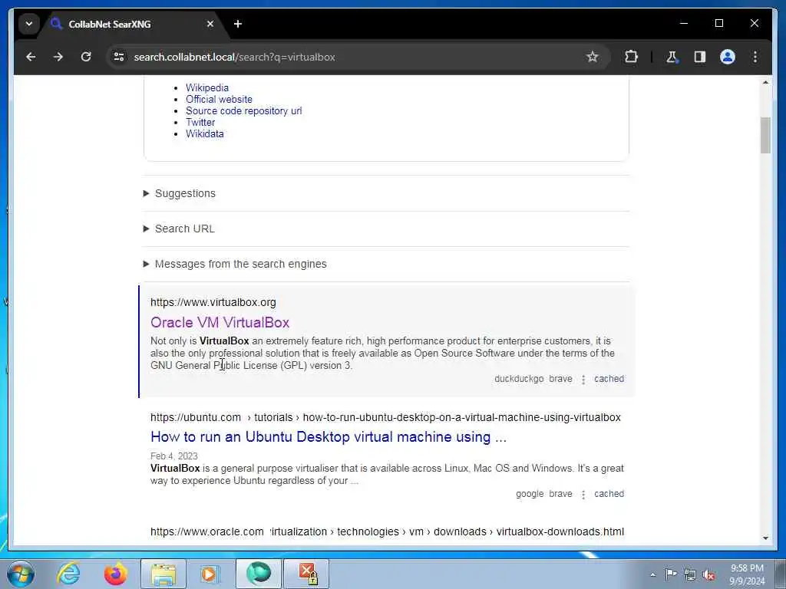The height and width of the screenshot is (589, 786).
Task: Open a new browser tab
Action: pyautogui.click(x=238, y=24)
